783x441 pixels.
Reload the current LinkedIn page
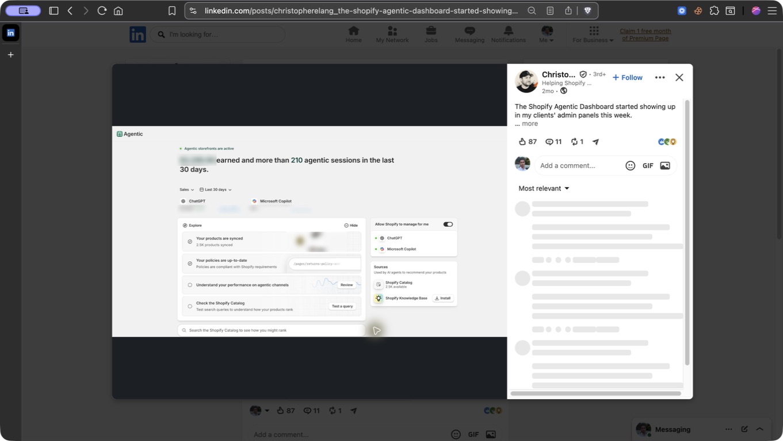point(102,11)
